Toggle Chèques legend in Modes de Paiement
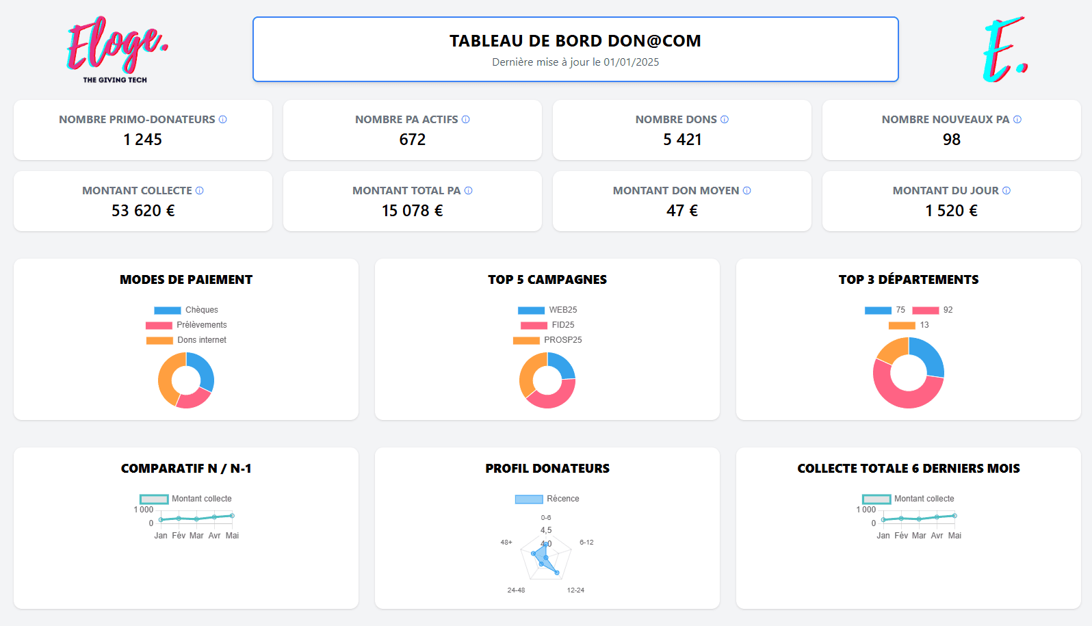 [x=186, y=310]
